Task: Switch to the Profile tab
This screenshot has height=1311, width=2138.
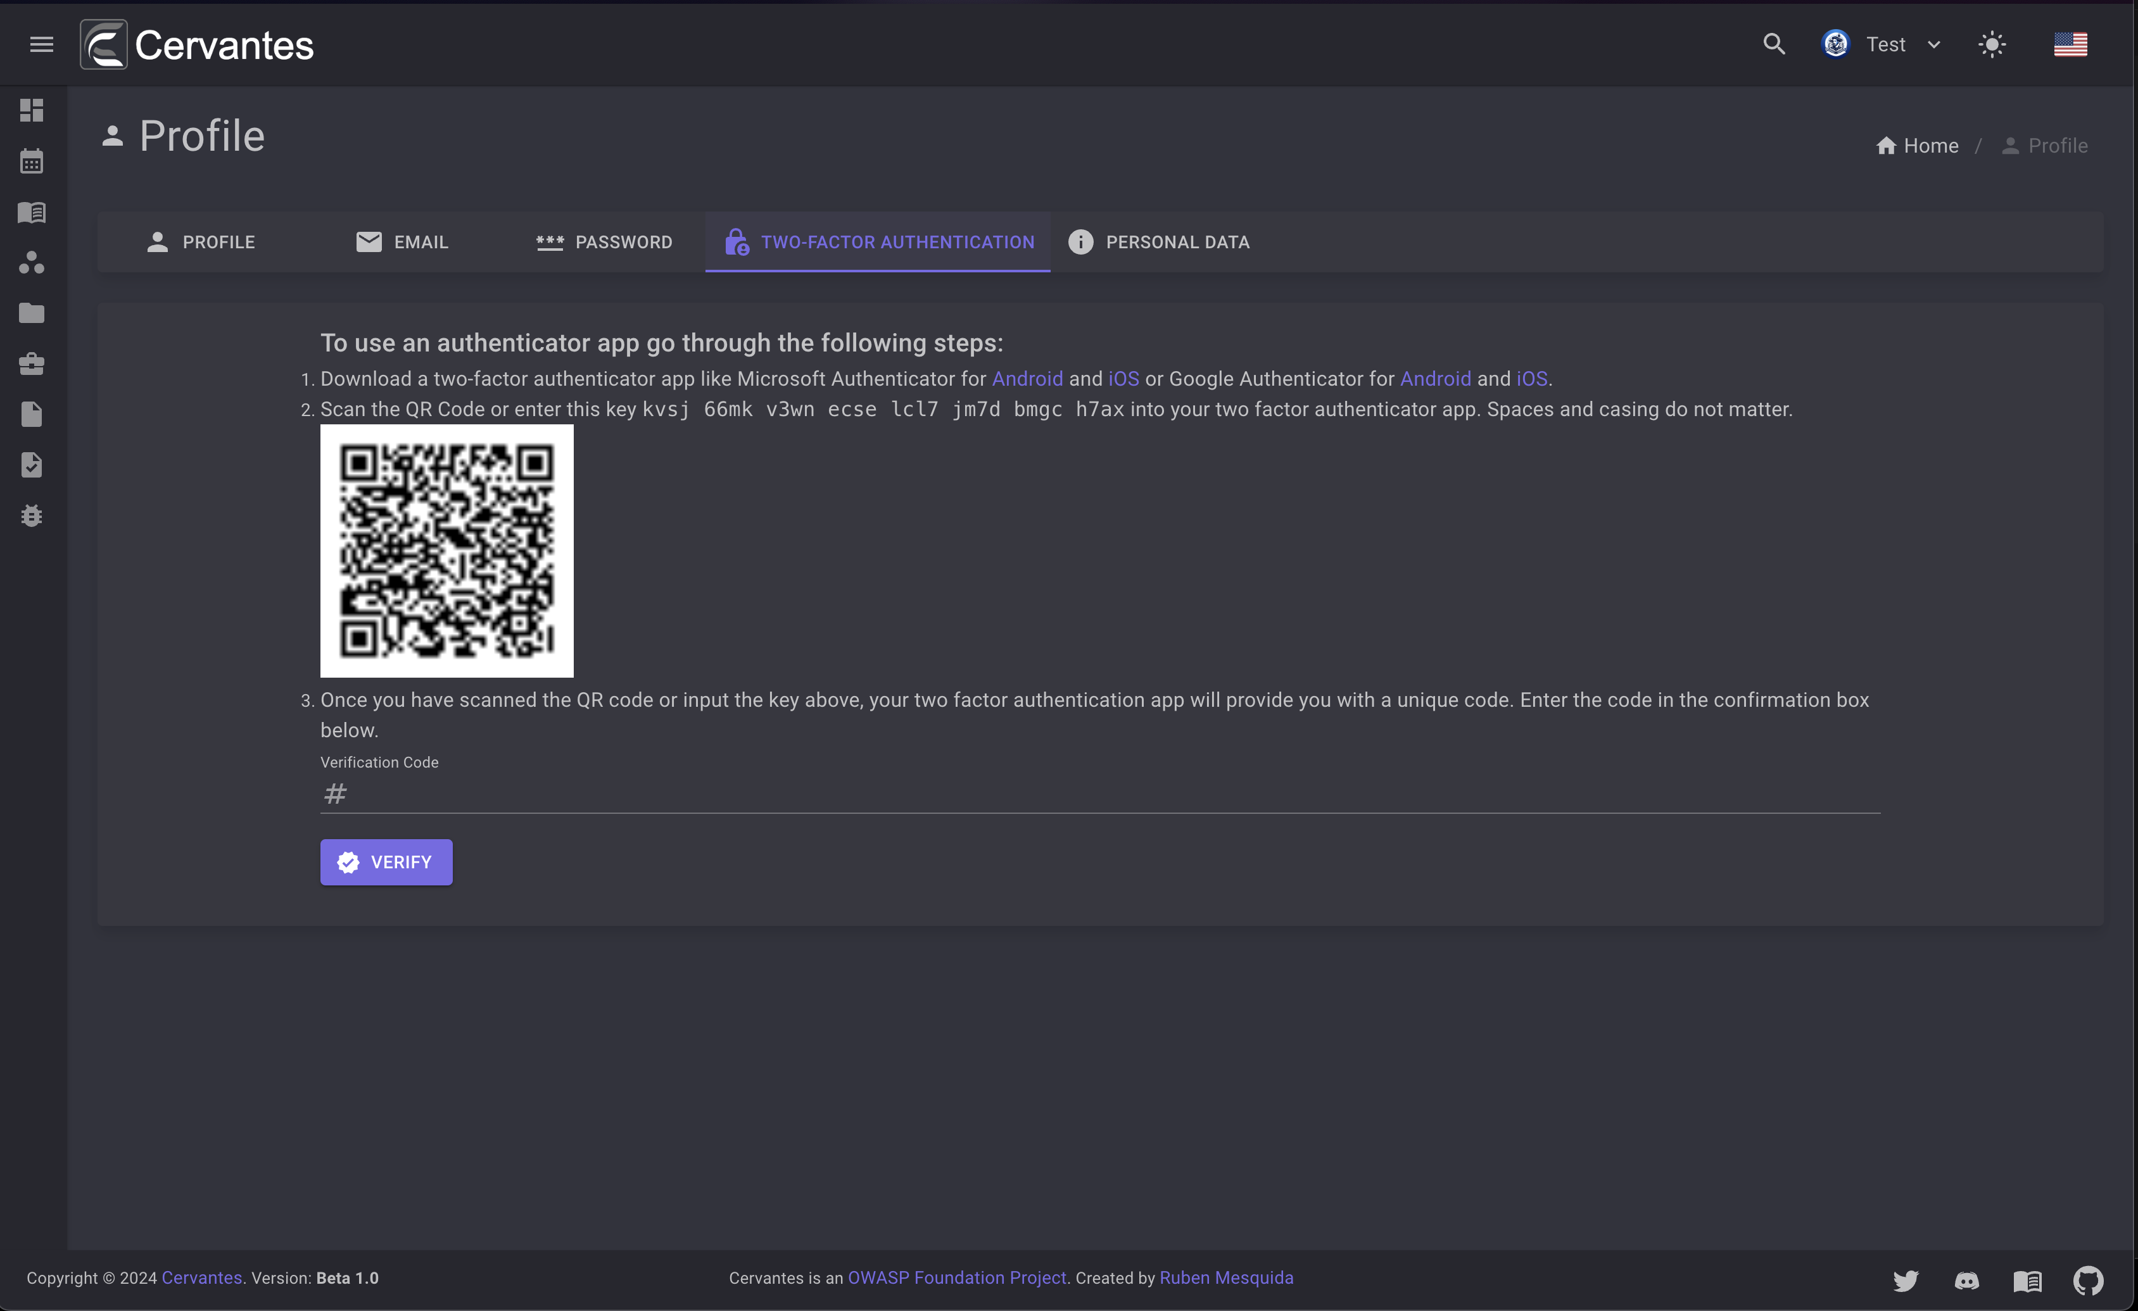Action: 200,242
